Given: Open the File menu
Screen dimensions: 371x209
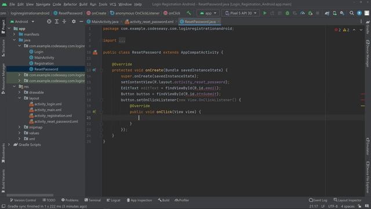Looking at the screenshot, I should pos(12,4).
